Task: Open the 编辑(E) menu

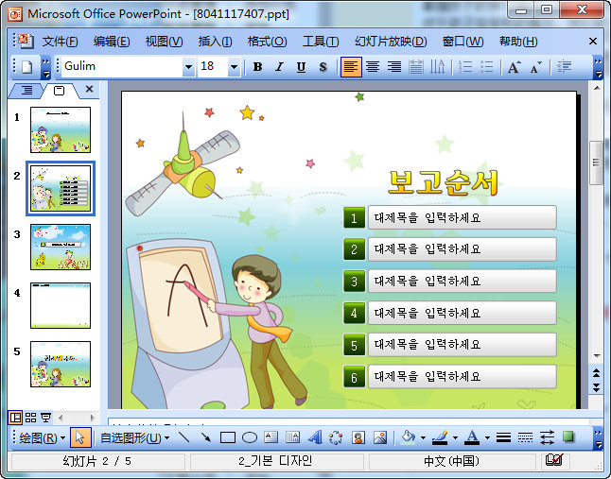Action: click(112, 42)
